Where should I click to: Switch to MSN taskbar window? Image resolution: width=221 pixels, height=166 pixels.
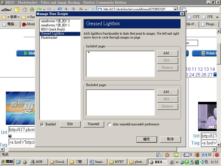(38, 162)
